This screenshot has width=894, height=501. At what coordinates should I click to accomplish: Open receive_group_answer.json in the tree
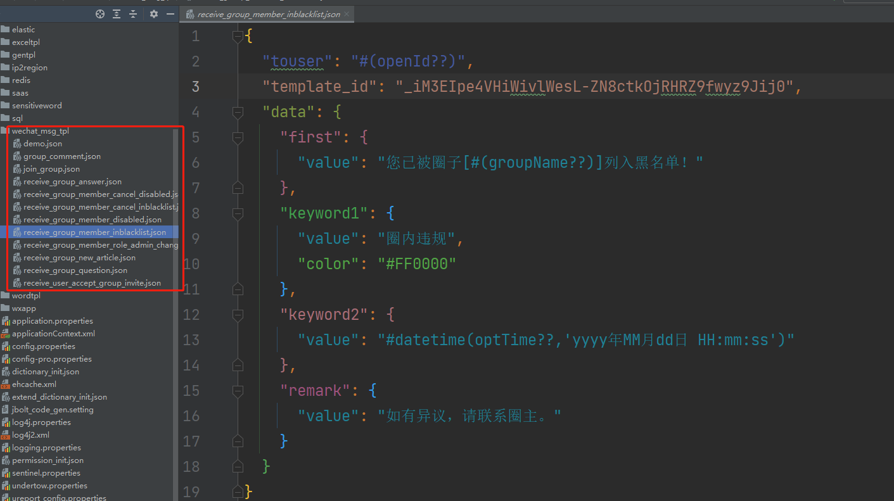coord(73,182)
